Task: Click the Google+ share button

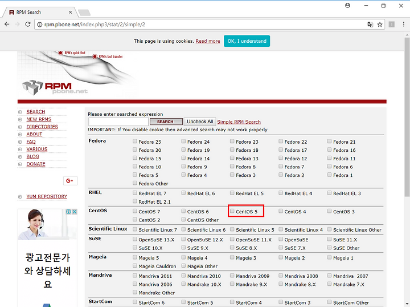Action: 70,181
